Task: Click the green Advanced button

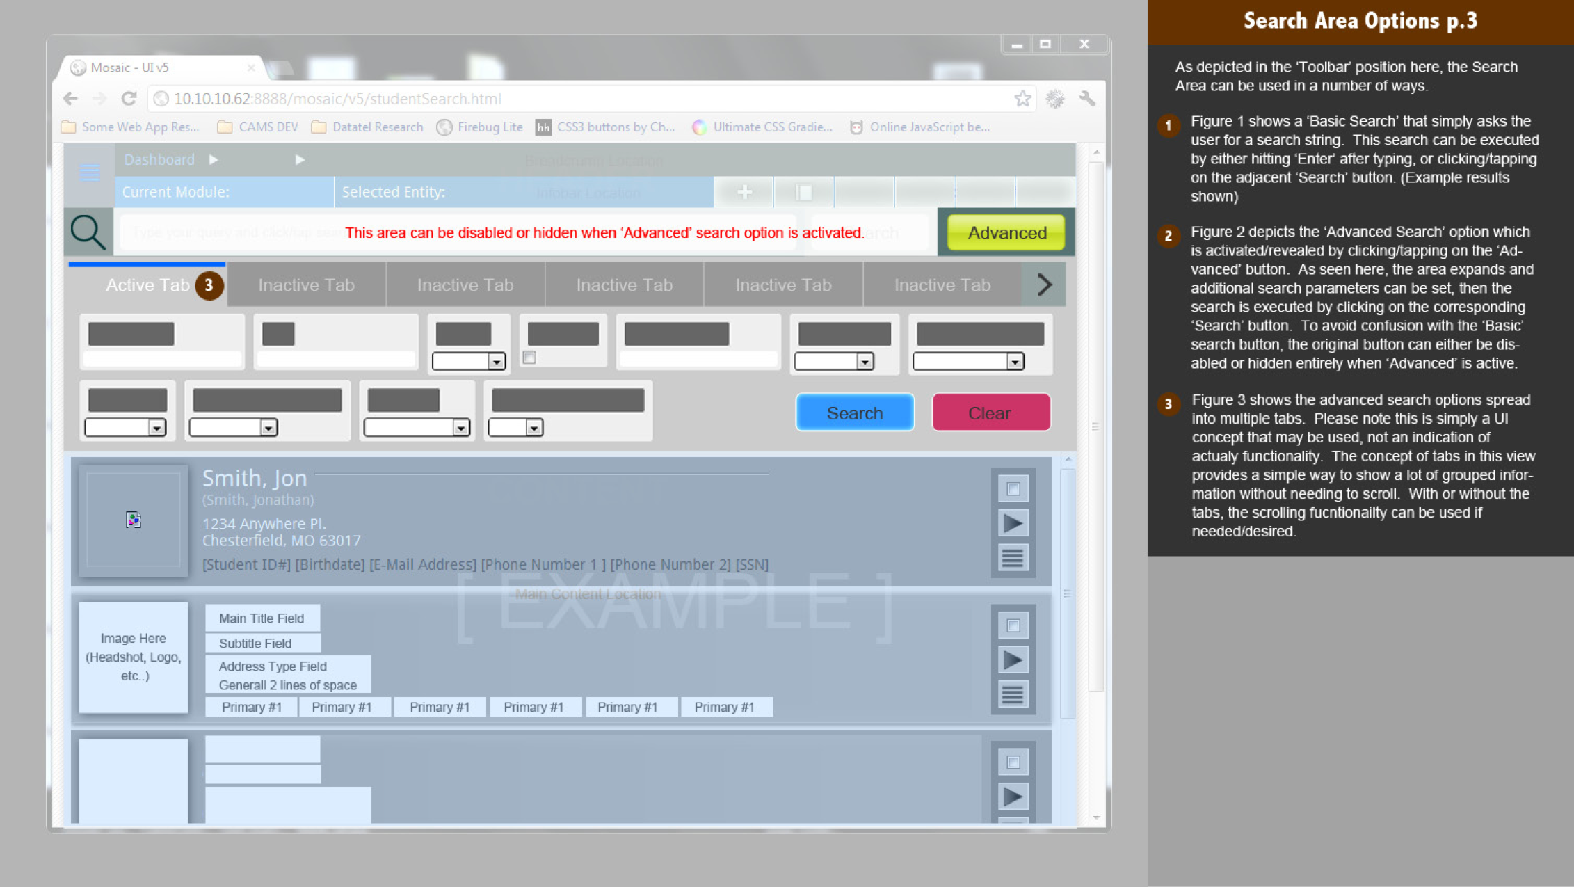Action: (x=1006, y=232)
